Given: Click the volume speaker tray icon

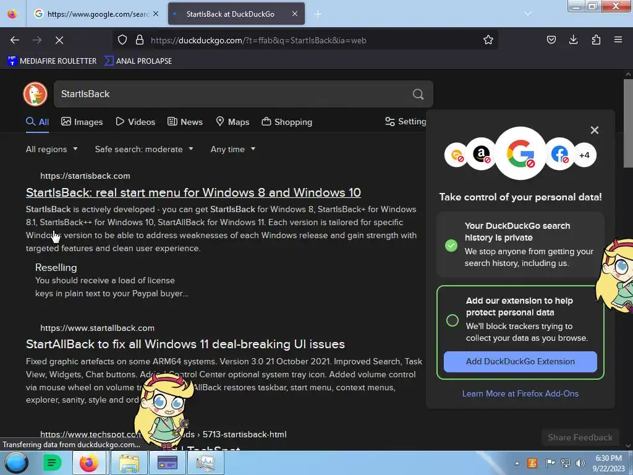Looking at the screenshot, I should (x=580, y=463).
